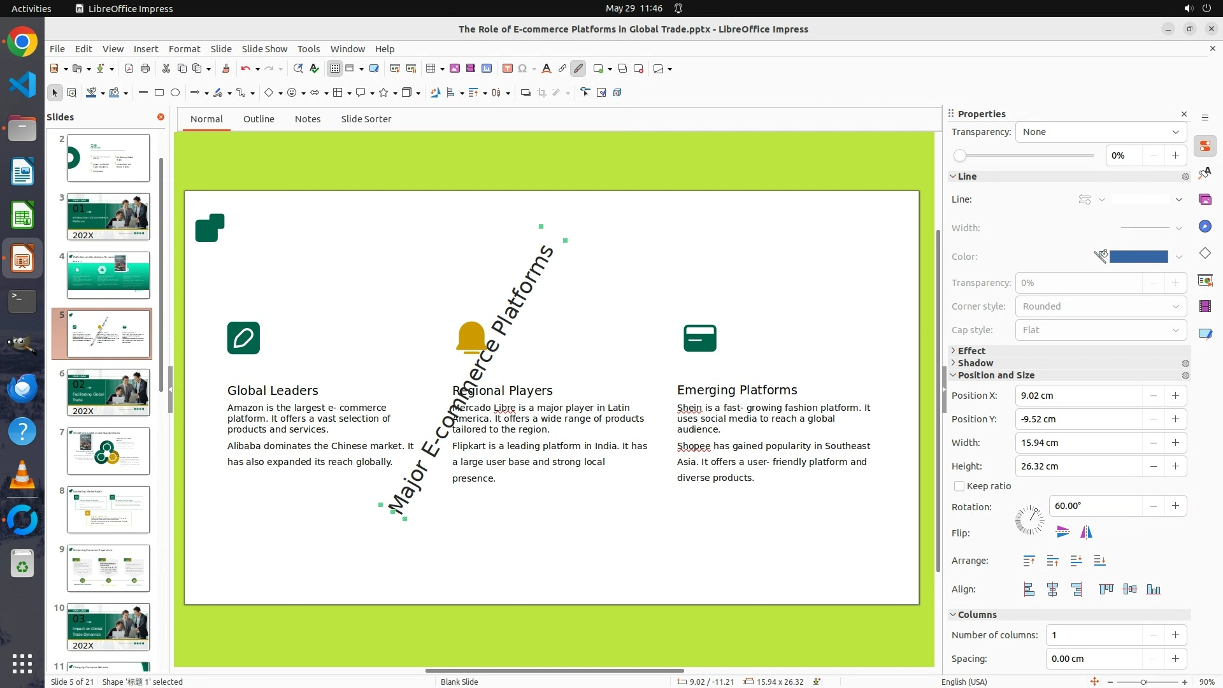Click the Spelling check toolbar icon
The image size is (1223, 688).
(314, 69)
